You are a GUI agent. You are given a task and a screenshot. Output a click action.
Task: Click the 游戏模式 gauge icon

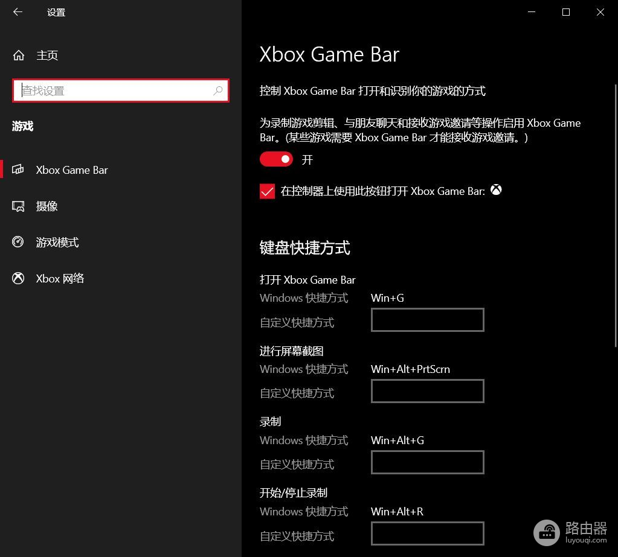(x=18, y=242)
